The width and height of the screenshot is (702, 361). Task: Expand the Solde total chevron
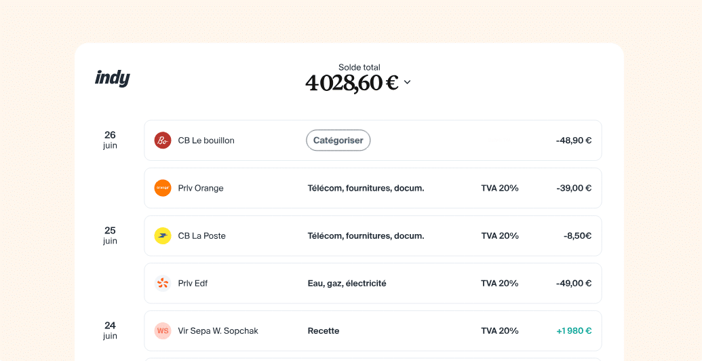click(x=407, y=82)
